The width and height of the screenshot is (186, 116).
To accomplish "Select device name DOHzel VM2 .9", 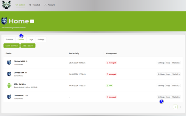I will pyautogui.click(x=20, y=61).
